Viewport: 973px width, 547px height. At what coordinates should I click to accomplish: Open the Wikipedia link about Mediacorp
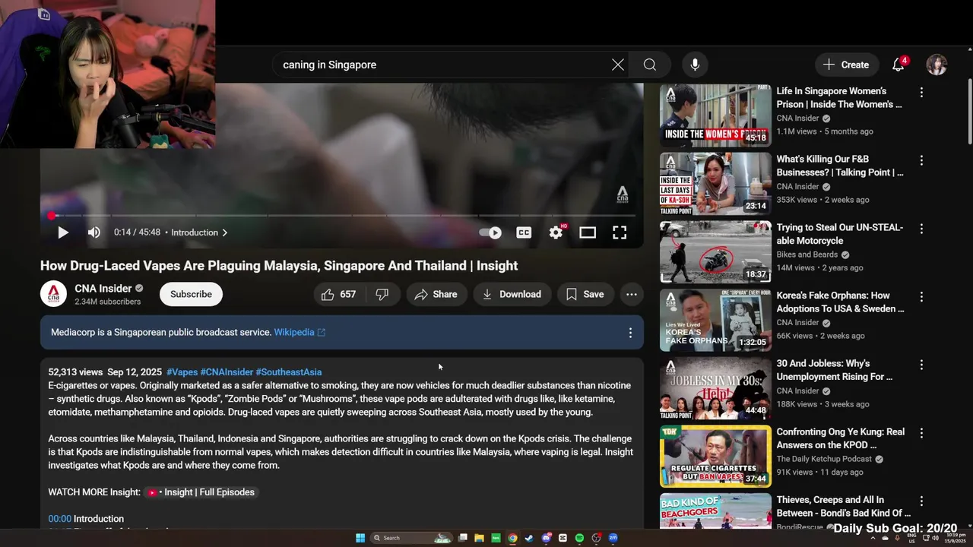click(x=300, y=332)
